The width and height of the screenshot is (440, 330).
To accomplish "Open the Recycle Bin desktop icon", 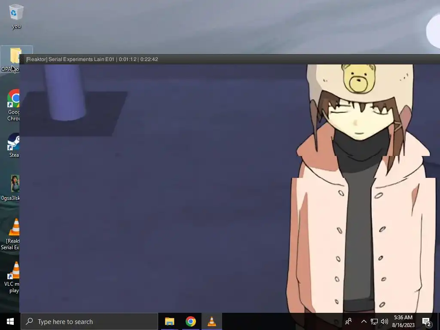I will click(x=16, y=17).
